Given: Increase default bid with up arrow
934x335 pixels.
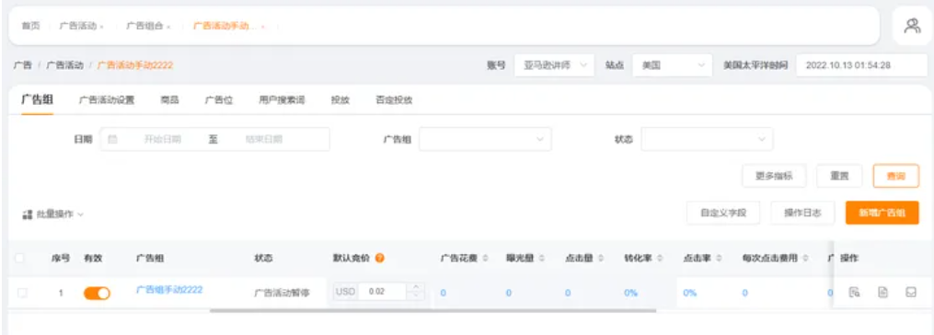Looking at the screenshot, I should 416,288.
